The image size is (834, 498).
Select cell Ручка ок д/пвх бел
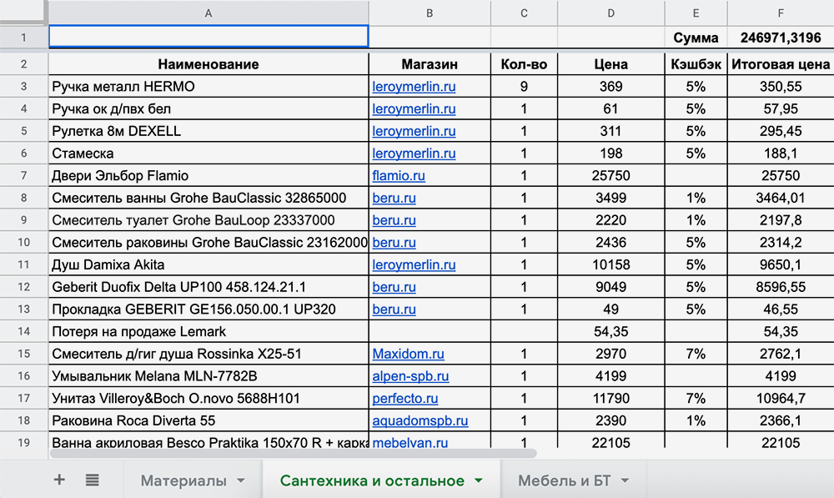pyautogui.click(x=208, y=108)
